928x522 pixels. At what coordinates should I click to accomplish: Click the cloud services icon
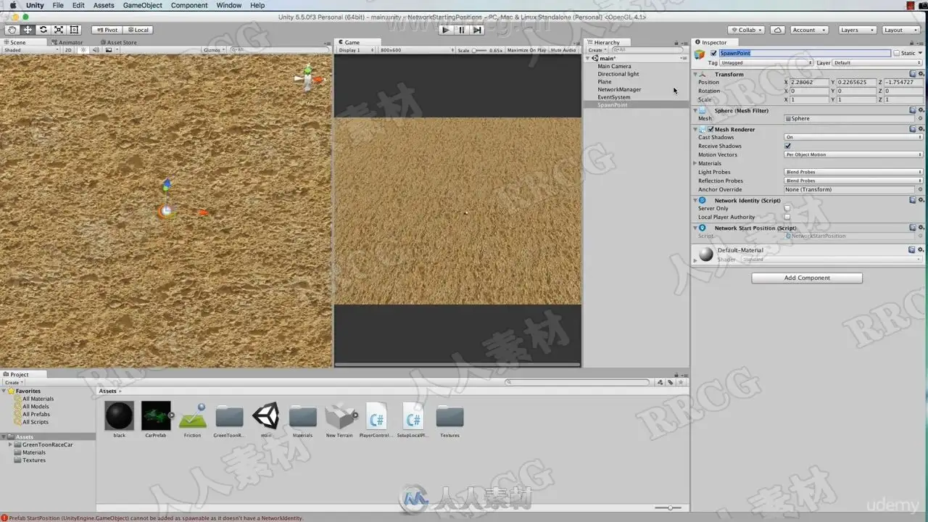tap(777, 30)
